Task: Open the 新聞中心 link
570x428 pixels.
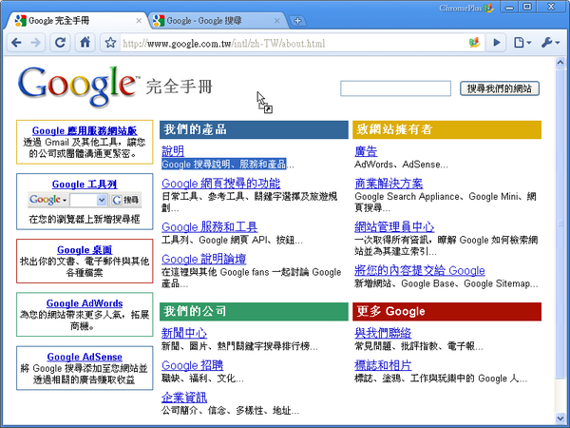Action: [184, 333]
